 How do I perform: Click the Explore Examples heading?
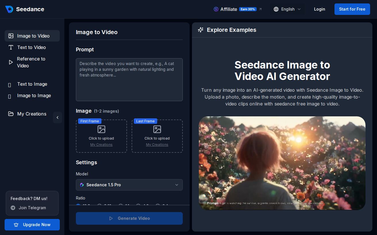click(232, 30)
